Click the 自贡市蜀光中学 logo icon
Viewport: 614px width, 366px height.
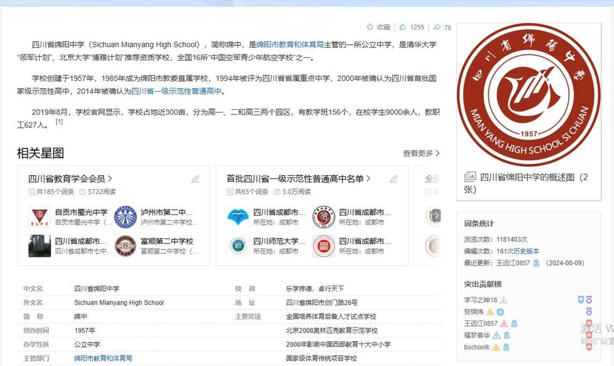click(40, 217)
